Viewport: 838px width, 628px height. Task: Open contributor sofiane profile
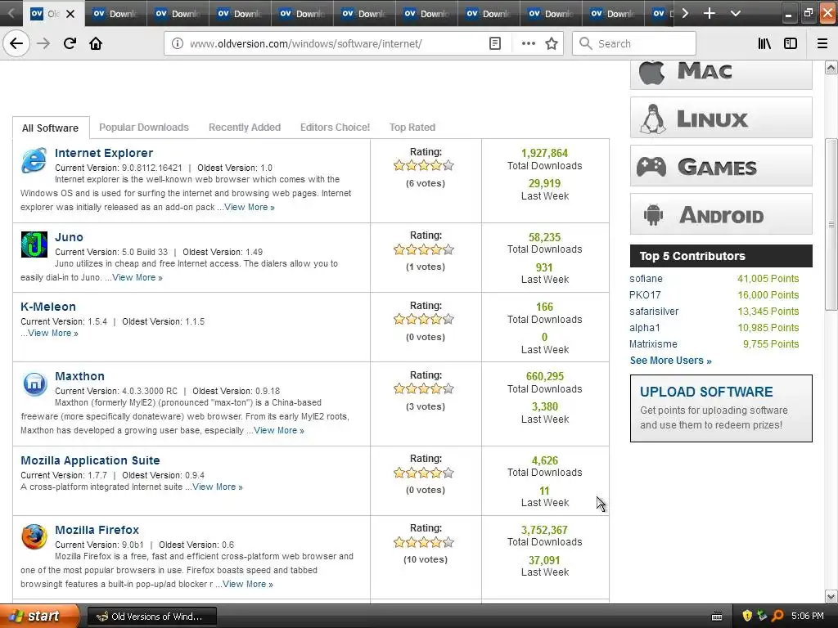646,279
